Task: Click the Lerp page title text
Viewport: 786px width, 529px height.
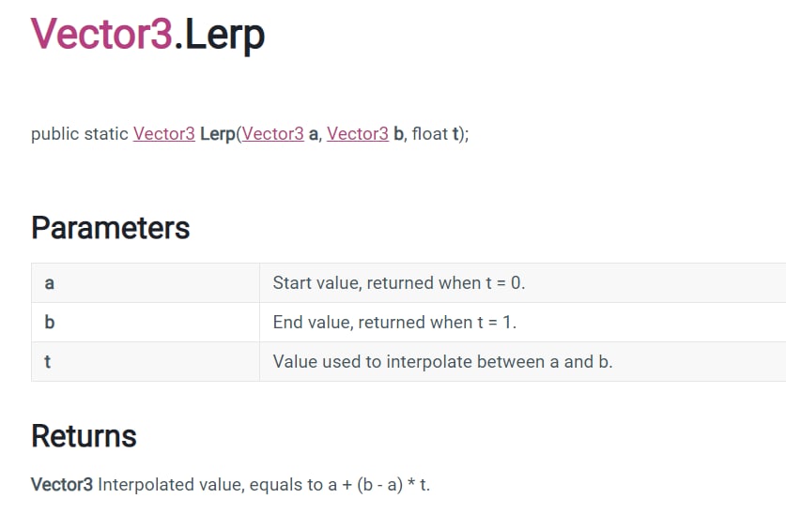Action: pyautogui.click(x=224, y=35)
